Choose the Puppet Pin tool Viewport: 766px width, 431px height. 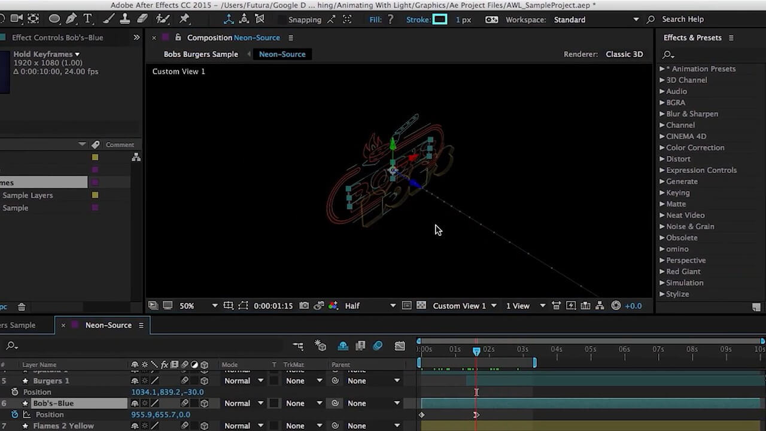tap(184, 19)
